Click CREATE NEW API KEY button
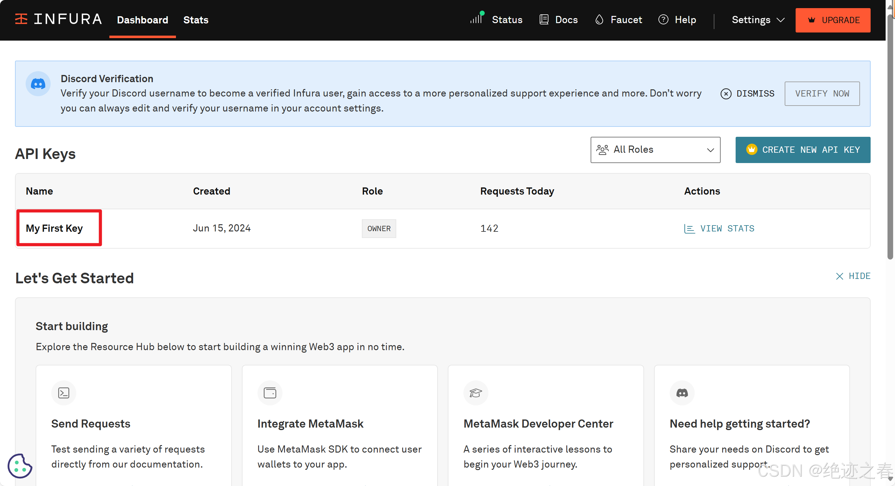Viewport: 895px width, 486px height. (x=802, y=150)
